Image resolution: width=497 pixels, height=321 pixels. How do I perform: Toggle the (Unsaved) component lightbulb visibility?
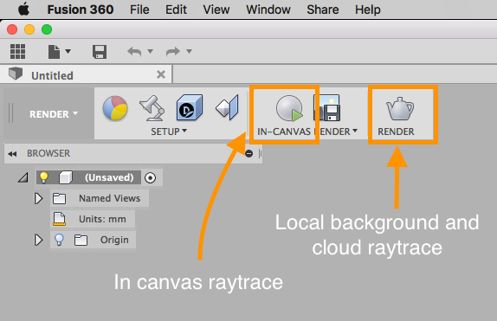(44, 177)
